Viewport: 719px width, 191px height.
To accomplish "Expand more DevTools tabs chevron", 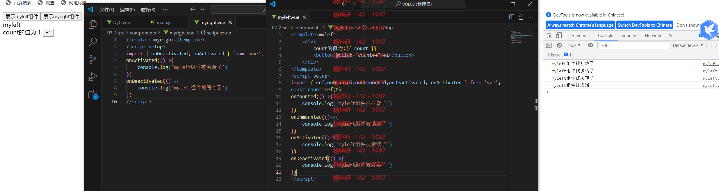I will click(670, 35).
